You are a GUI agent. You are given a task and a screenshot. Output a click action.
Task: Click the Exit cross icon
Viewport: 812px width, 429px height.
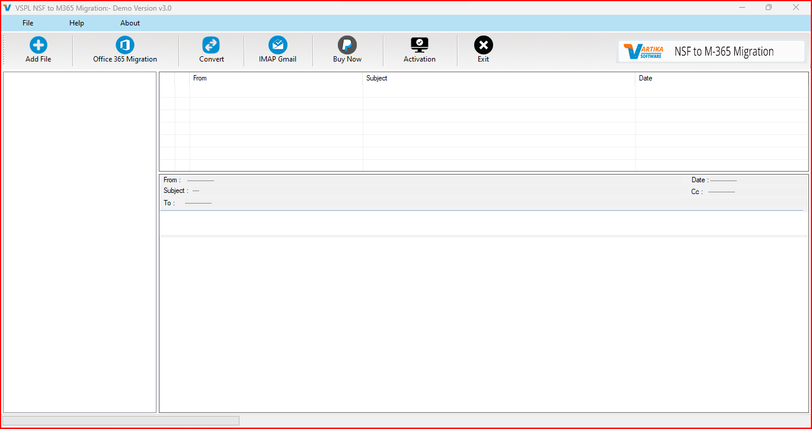coord(484,46)
